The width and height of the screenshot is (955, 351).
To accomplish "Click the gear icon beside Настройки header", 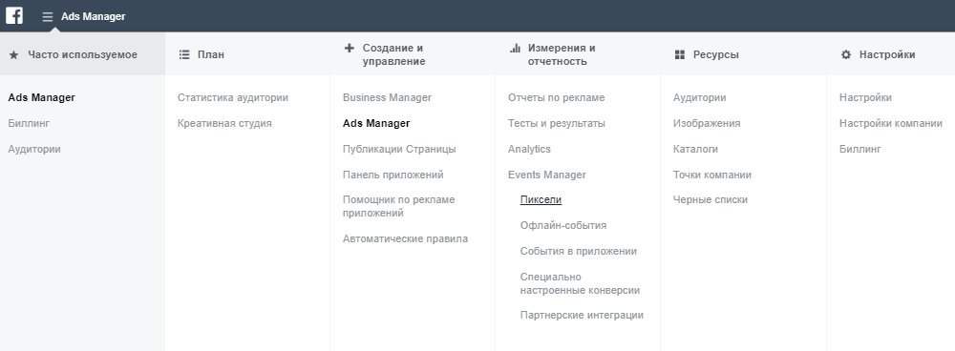I will point(845,54).
